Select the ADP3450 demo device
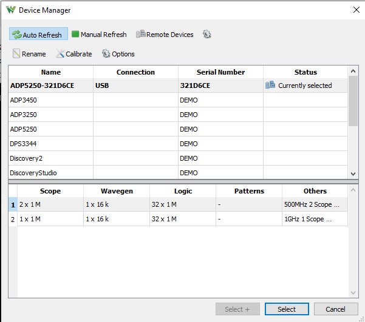 (178, 100)
